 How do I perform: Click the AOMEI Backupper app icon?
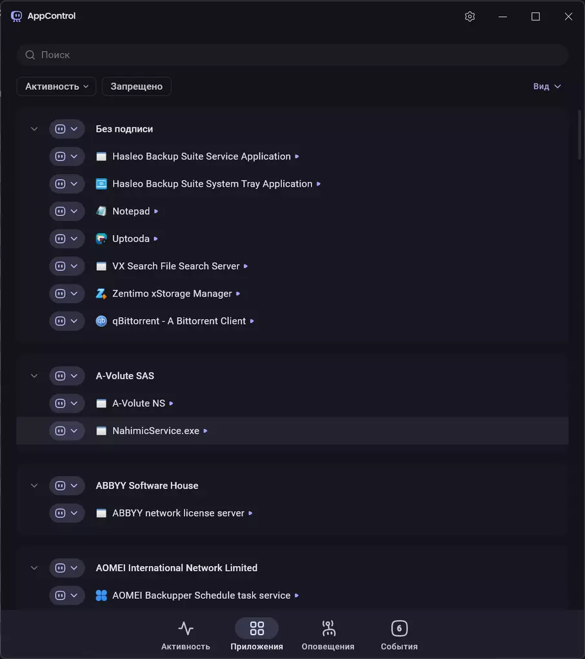(101, 596)
